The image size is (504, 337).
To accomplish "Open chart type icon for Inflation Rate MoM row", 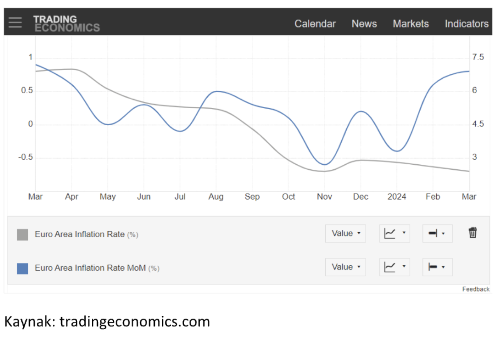I will [x=390, y=267].
